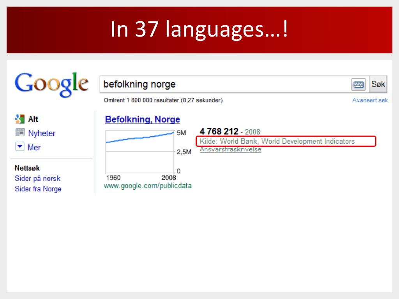
Task: Filter by Sider på norsk
Action: click(38, 178)
